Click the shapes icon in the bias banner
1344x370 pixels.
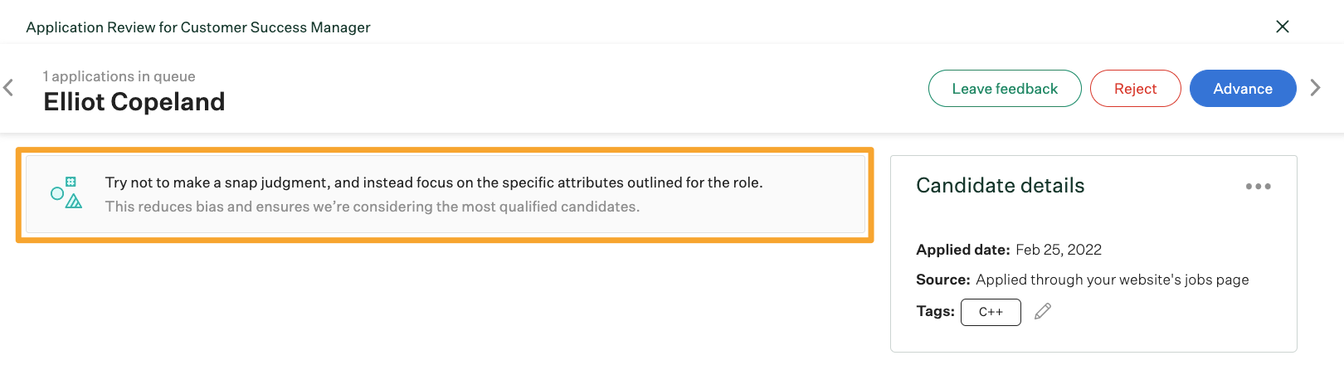click(66, 192)
